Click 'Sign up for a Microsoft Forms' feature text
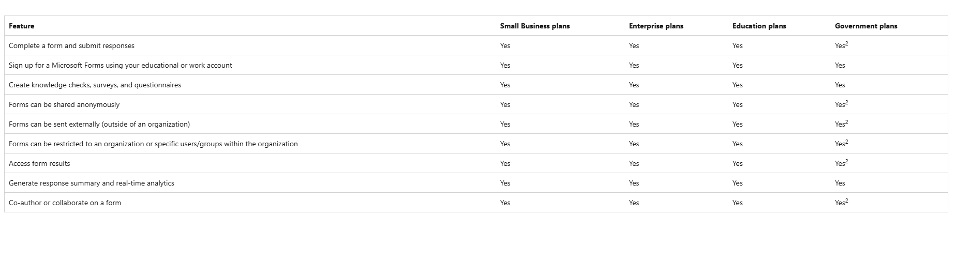955x262 pixels. pyautogui.click(x=120, y=65)
